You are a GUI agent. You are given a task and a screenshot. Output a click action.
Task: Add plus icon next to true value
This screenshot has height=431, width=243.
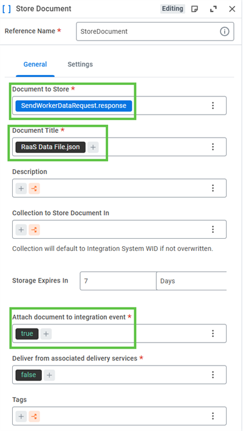click(x=46, y=334)
